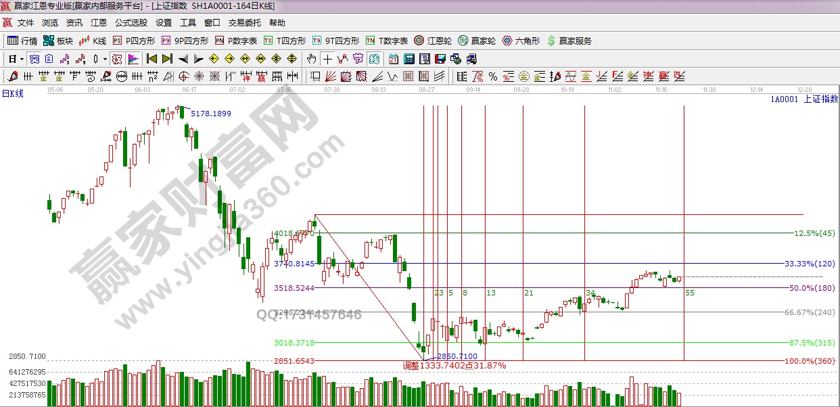Image resolution: width=840 pixels, height=407 pixels.
Task: Open the 江恩 menu
Action: 98,22
